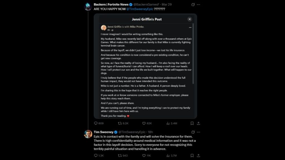This screenshot has width=285, height=160.
Task: Repost Tim Sweeney's reply
Action: 120,156
